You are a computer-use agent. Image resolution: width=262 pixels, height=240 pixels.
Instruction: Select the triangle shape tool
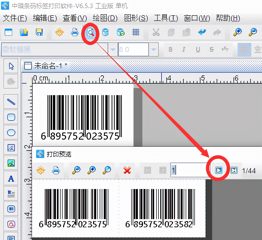[11, 224]
